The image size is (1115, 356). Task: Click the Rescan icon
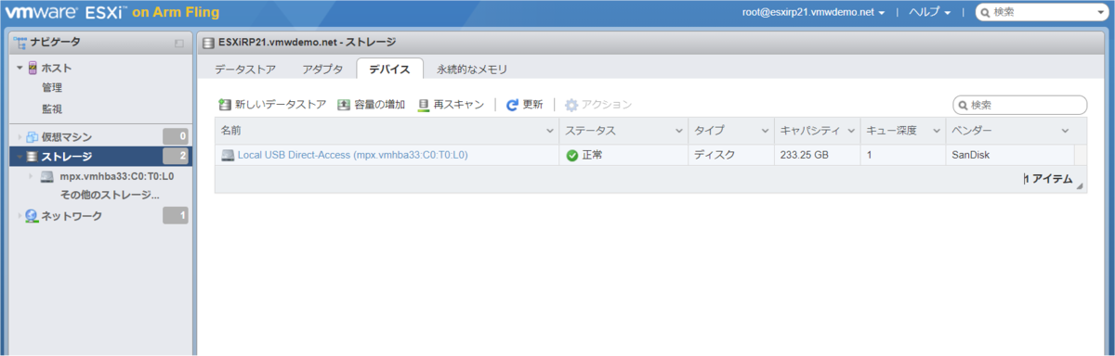[424, 106]
